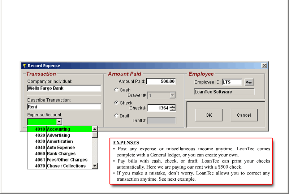Click the green Expense Account box

pyautogui.click(x=42, y=122)
